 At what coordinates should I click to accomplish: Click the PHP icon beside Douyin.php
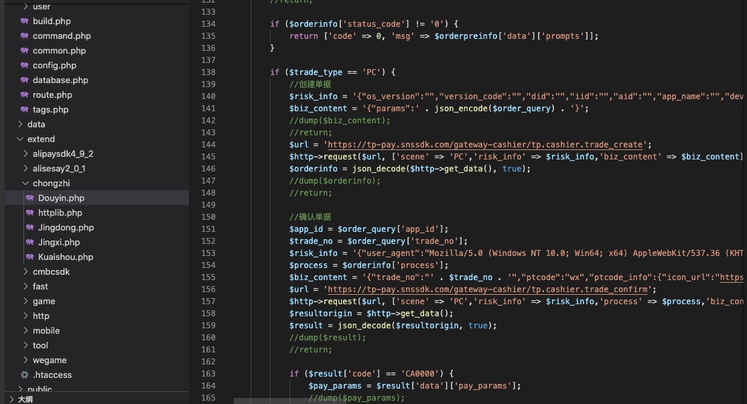click(x=30, y=198)
